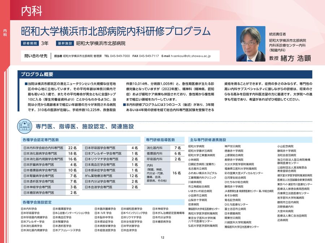This screenshot has height=243, width=325.
Task: Click 獨協医科大学日光医療センター entry
Action: (x=242, y=227)
